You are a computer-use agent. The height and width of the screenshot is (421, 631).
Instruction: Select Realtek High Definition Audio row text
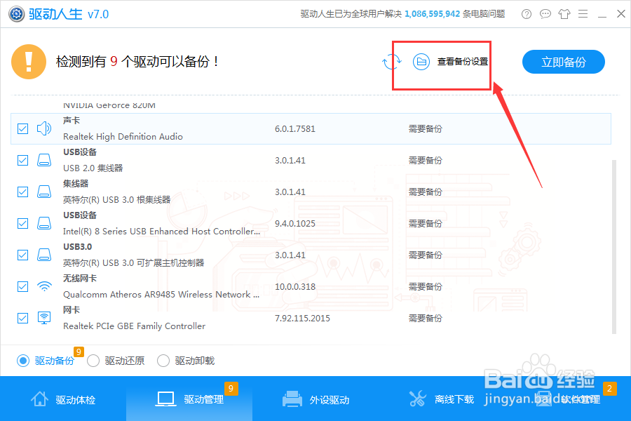pos(123,137)
